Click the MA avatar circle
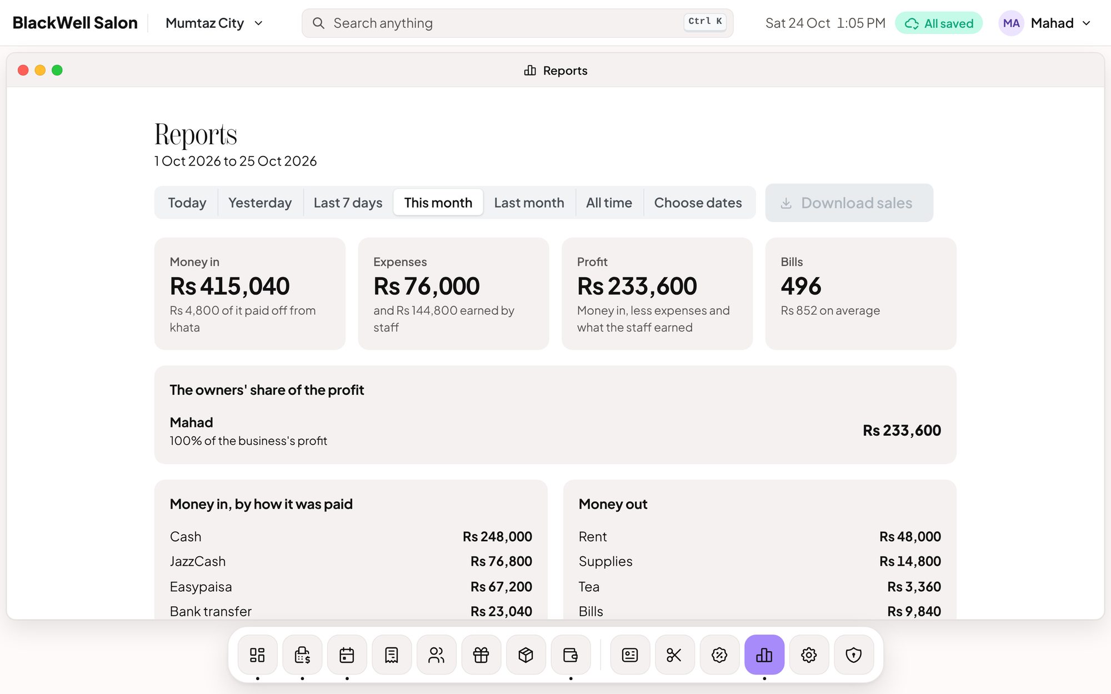 (x=1011, y=23)
